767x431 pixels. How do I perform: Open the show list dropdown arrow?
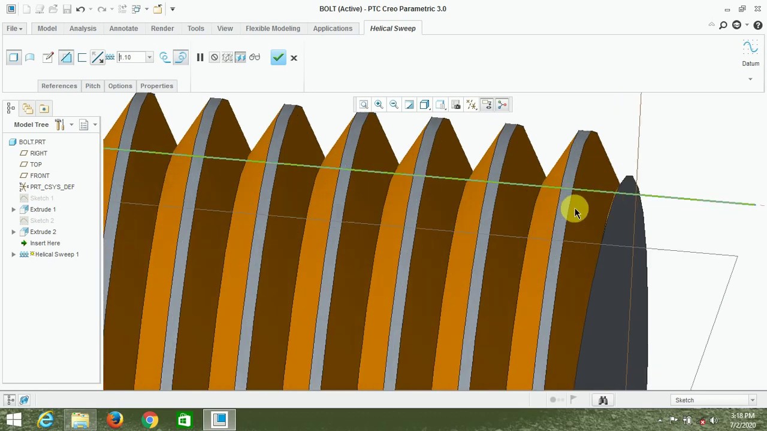tap(95, 125)
